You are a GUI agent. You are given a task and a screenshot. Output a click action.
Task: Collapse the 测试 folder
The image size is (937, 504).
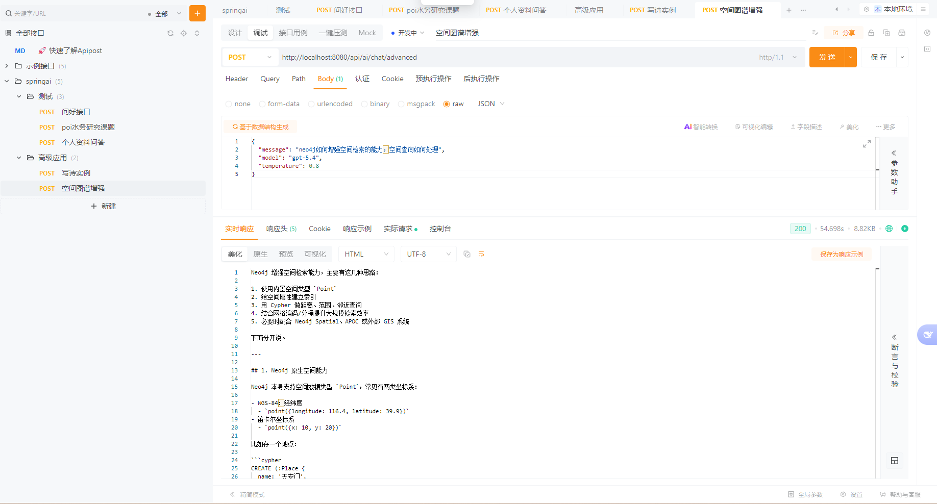click(19, 96)
